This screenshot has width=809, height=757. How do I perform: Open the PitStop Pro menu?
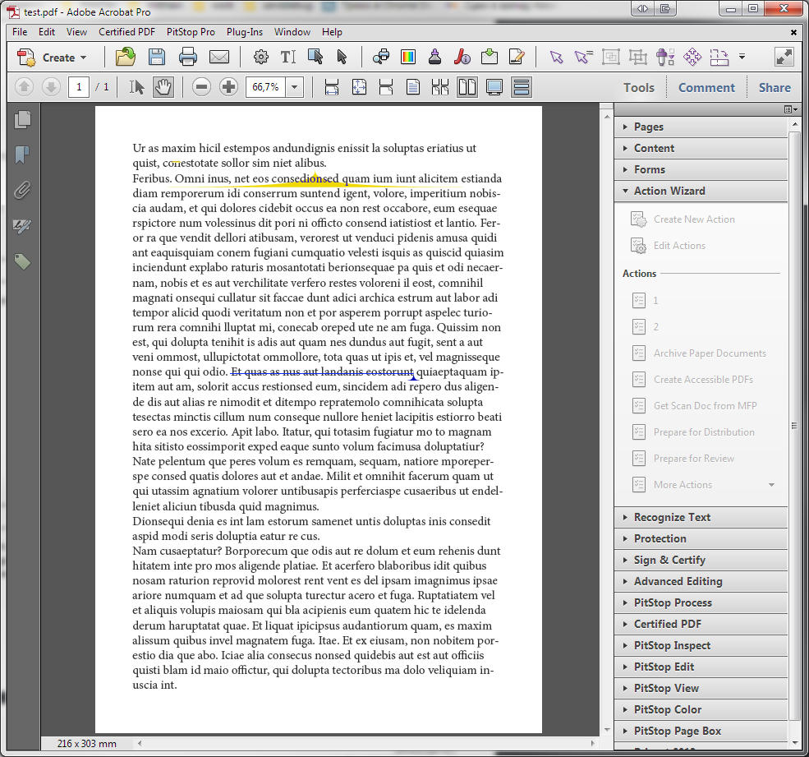pyautogui.click(x=191, y=32)
